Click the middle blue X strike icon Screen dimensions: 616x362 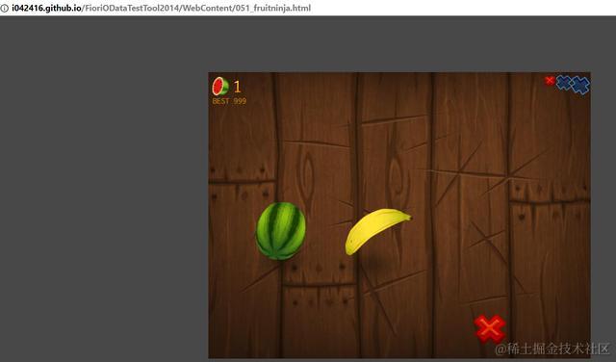pos(564,83)
